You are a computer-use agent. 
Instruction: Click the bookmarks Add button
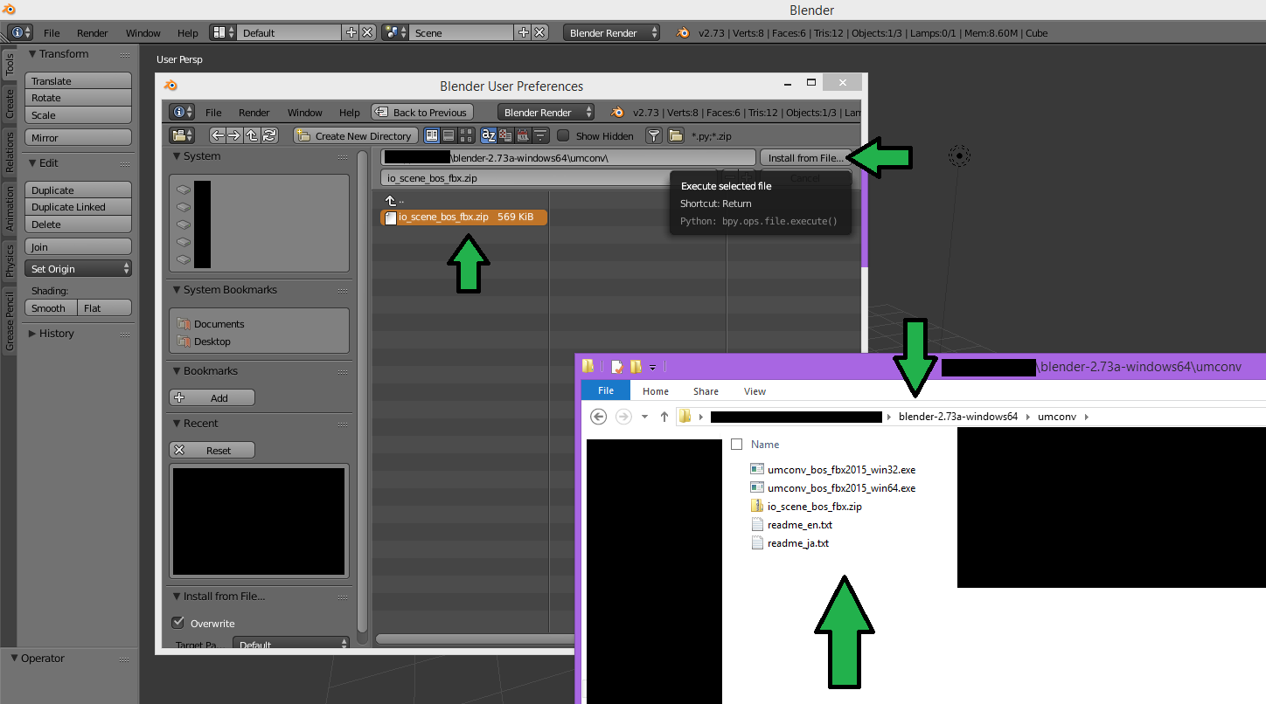(x=212, y=397)
